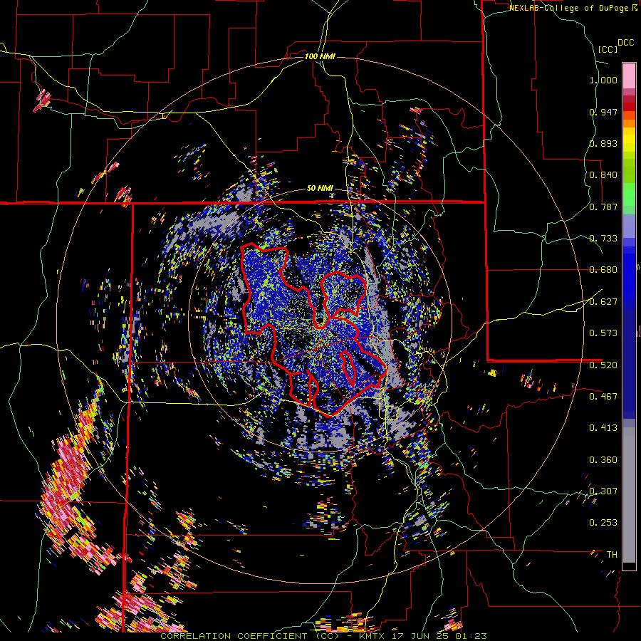Viewport: 641px width, 641px height.
Task: Select the 0.733 scale value
Action: point(603,238)
